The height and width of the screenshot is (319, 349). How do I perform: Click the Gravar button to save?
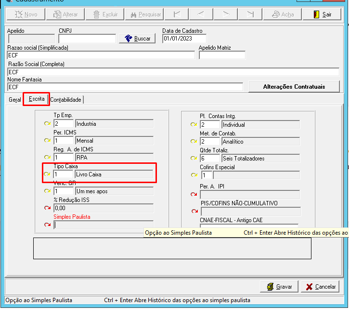(279, 287)
